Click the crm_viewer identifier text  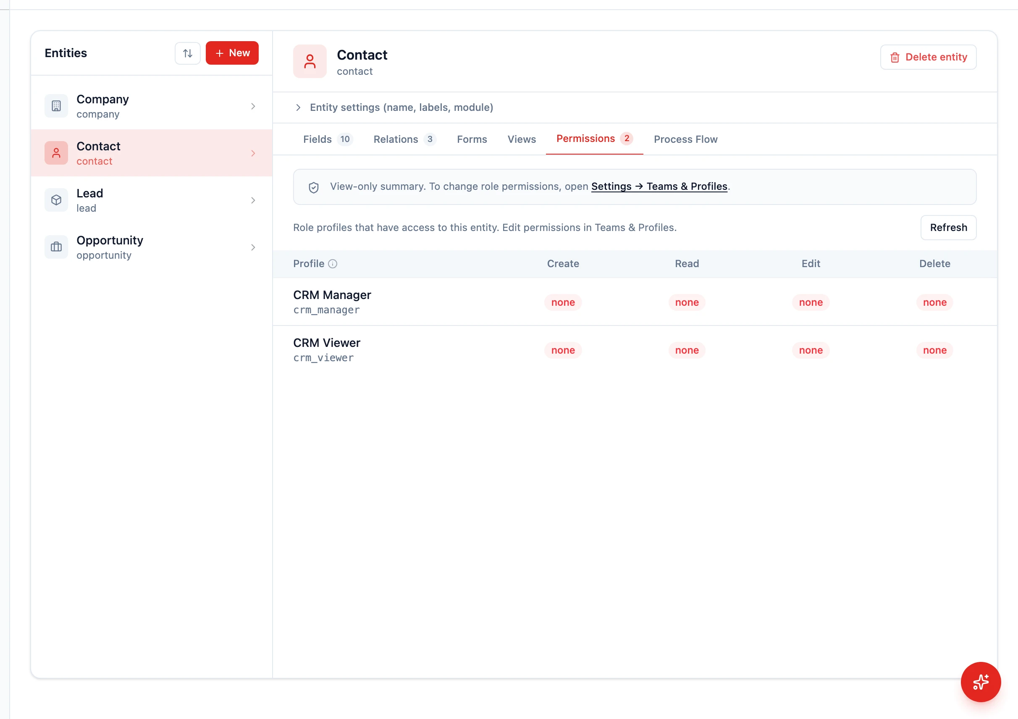coord(323,358)
